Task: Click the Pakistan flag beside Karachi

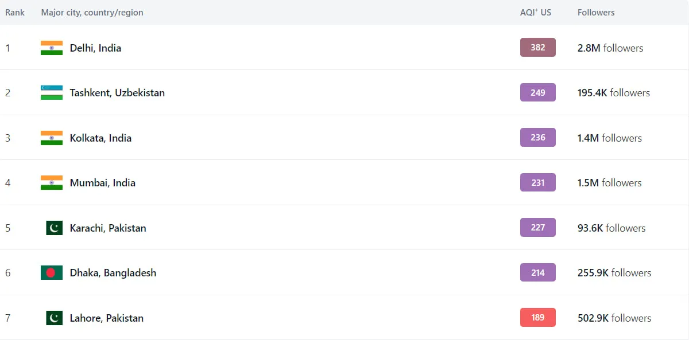Action: [x=54, y=228]
